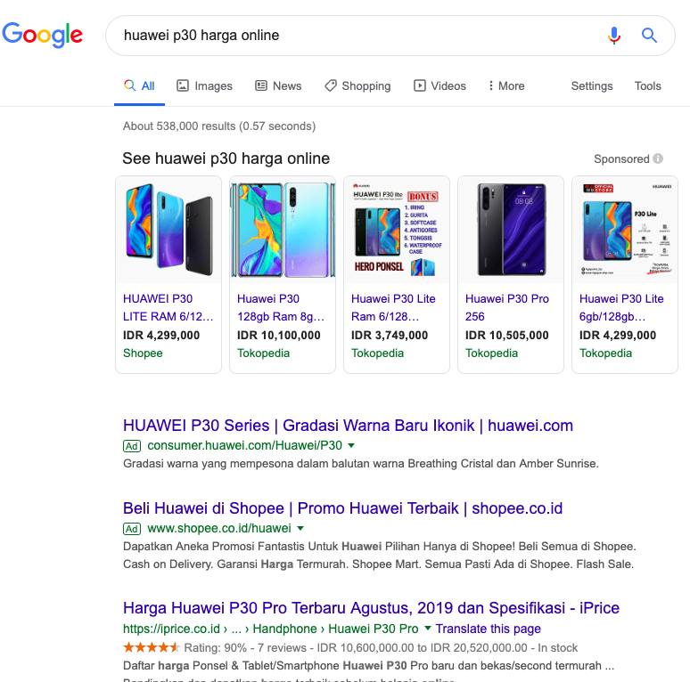Click the Ad badge beside consumer.huawei.com

132,446
